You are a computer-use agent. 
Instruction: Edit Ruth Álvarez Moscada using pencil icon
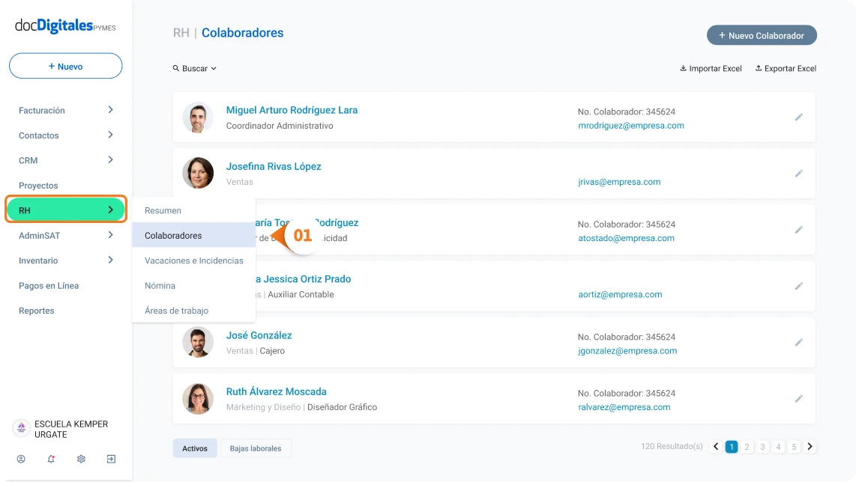pos(798,399)
